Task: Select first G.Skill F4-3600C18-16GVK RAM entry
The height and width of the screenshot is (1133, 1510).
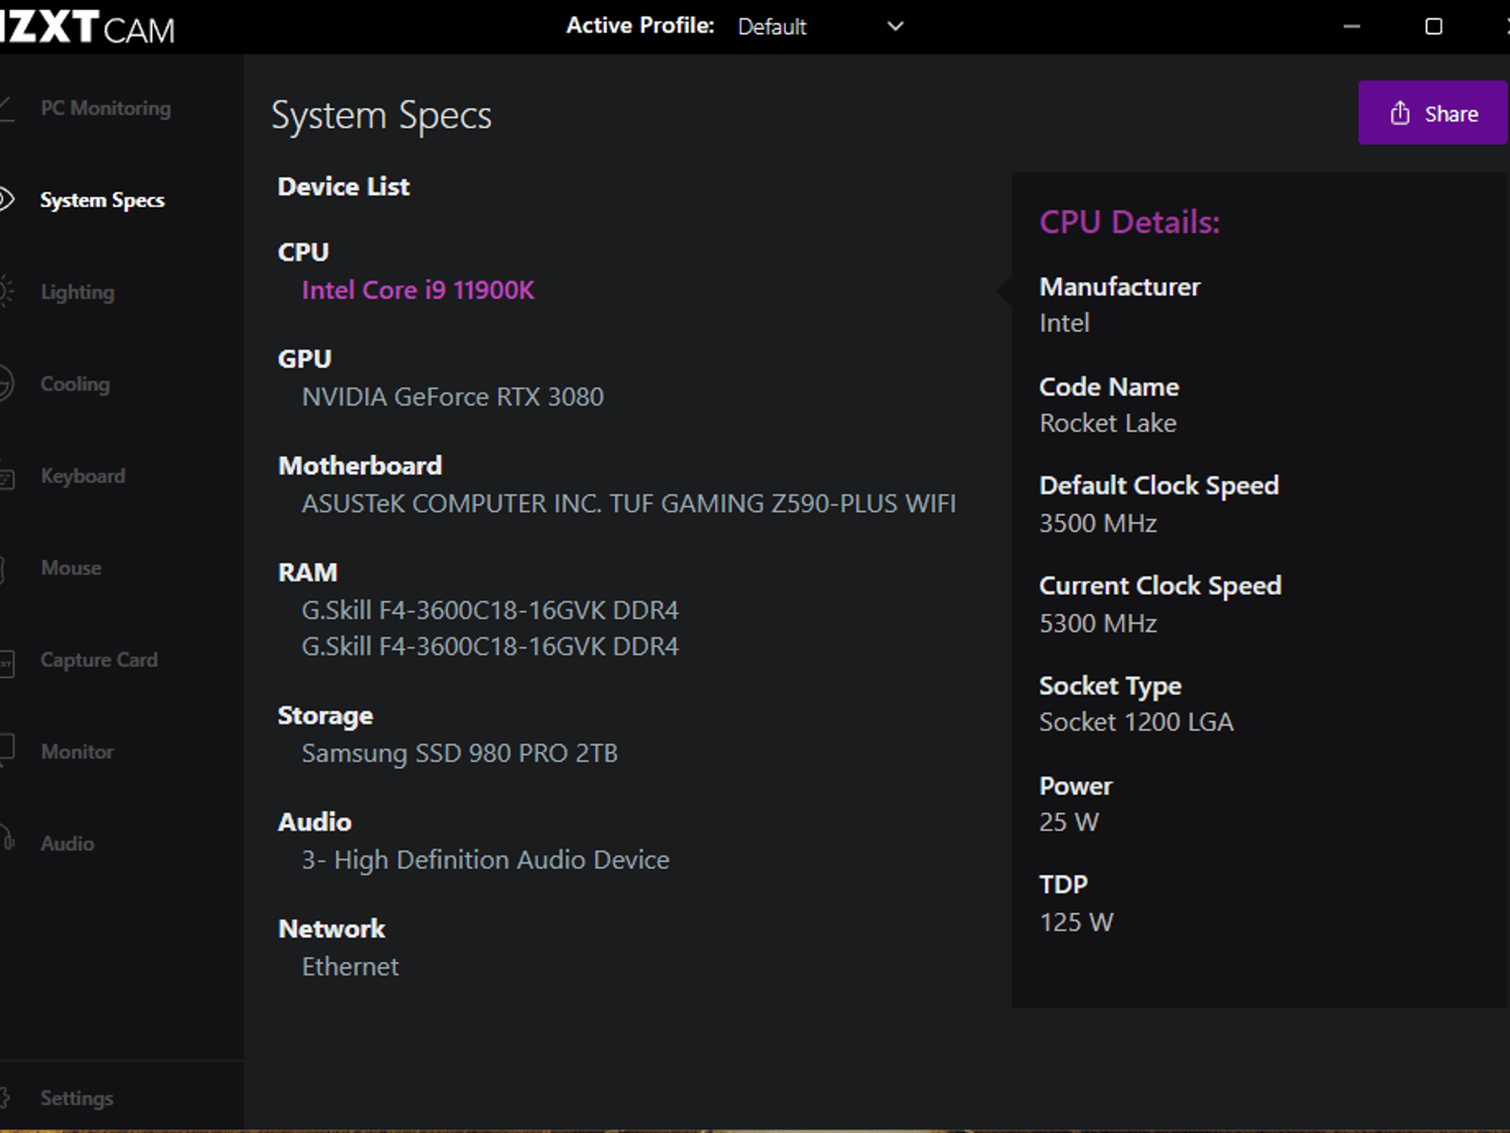Action: pos(490,610)
